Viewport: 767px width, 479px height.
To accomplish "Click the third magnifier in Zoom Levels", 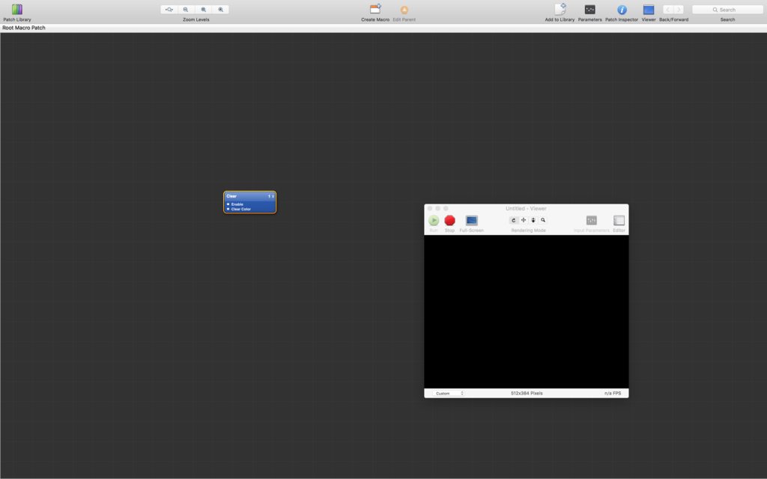I will click(204, 9).
